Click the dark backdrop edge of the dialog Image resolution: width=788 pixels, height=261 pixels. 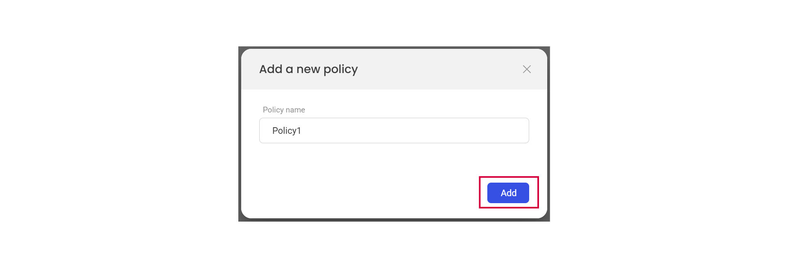[240, 135]
